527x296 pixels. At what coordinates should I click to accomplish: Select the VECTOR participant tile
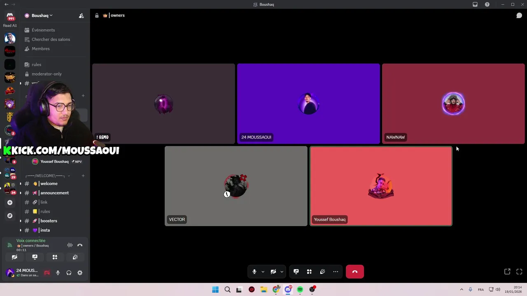(x=236, y=186)
